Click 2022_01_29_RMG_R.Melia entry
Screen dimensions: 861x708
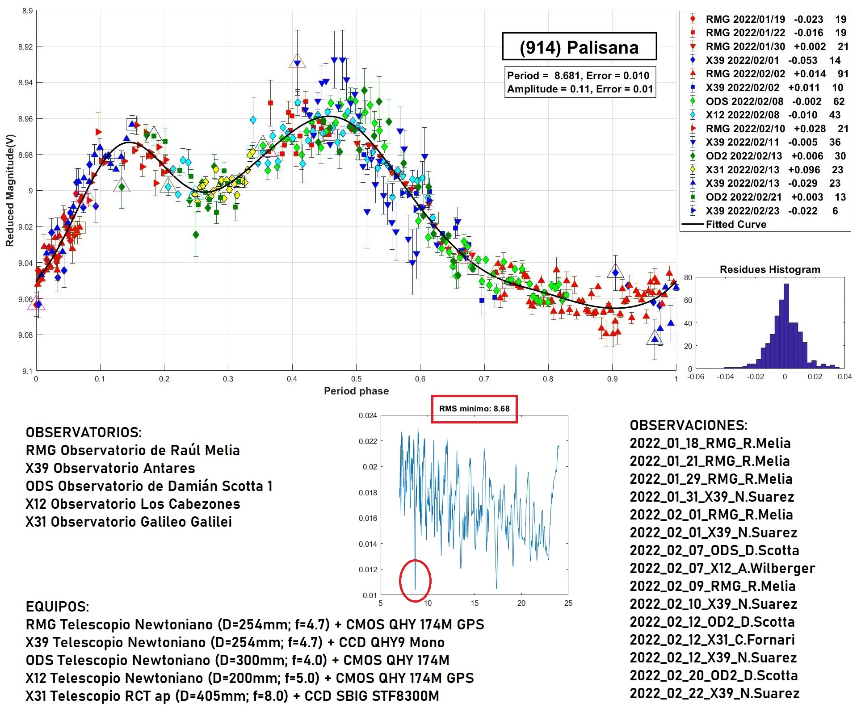pyautogui.click(x=711, y=479)
